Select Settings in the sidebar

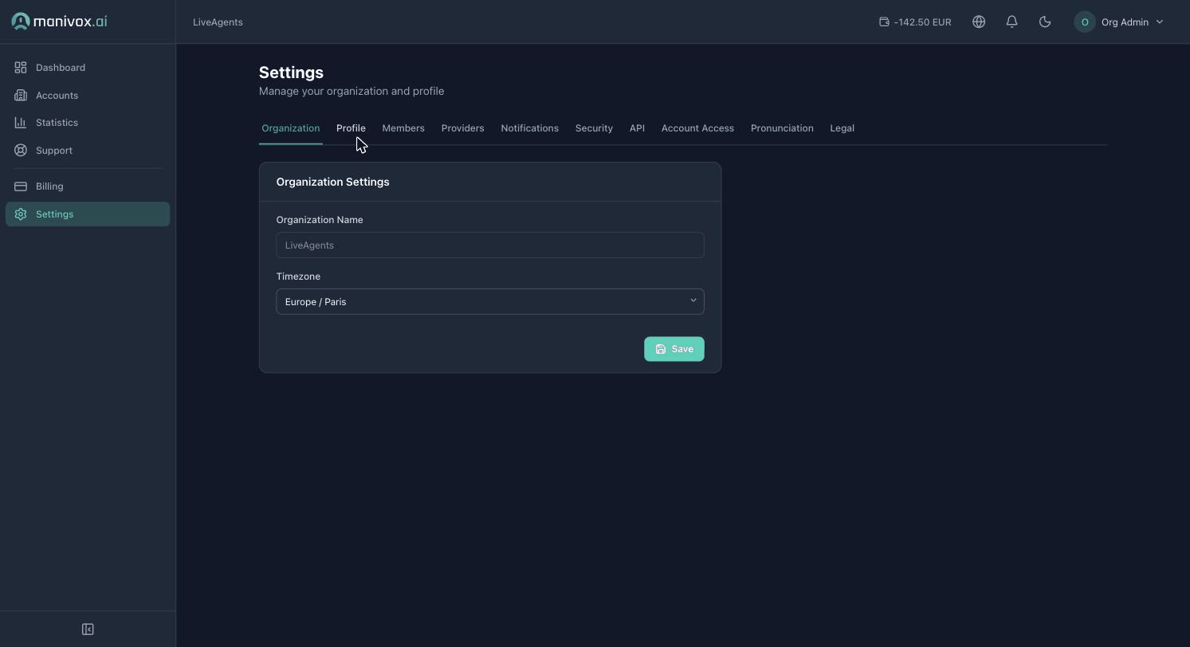click(x=88, y=214)
